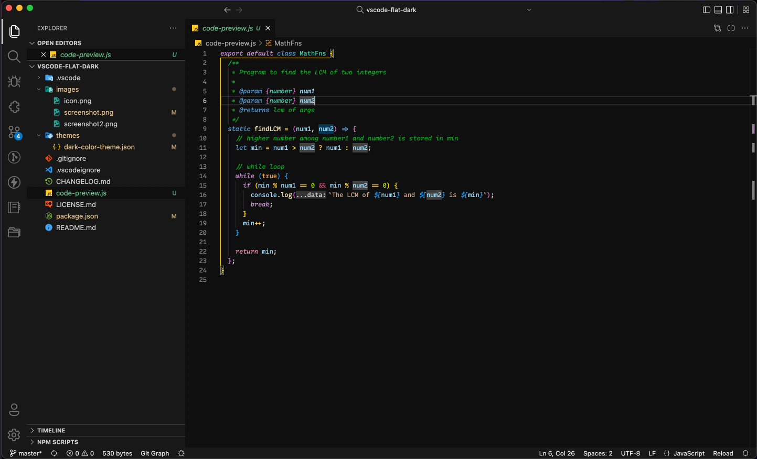757x459 pixels.
Task: Open the Extensions view
Action: pos(14,107)
